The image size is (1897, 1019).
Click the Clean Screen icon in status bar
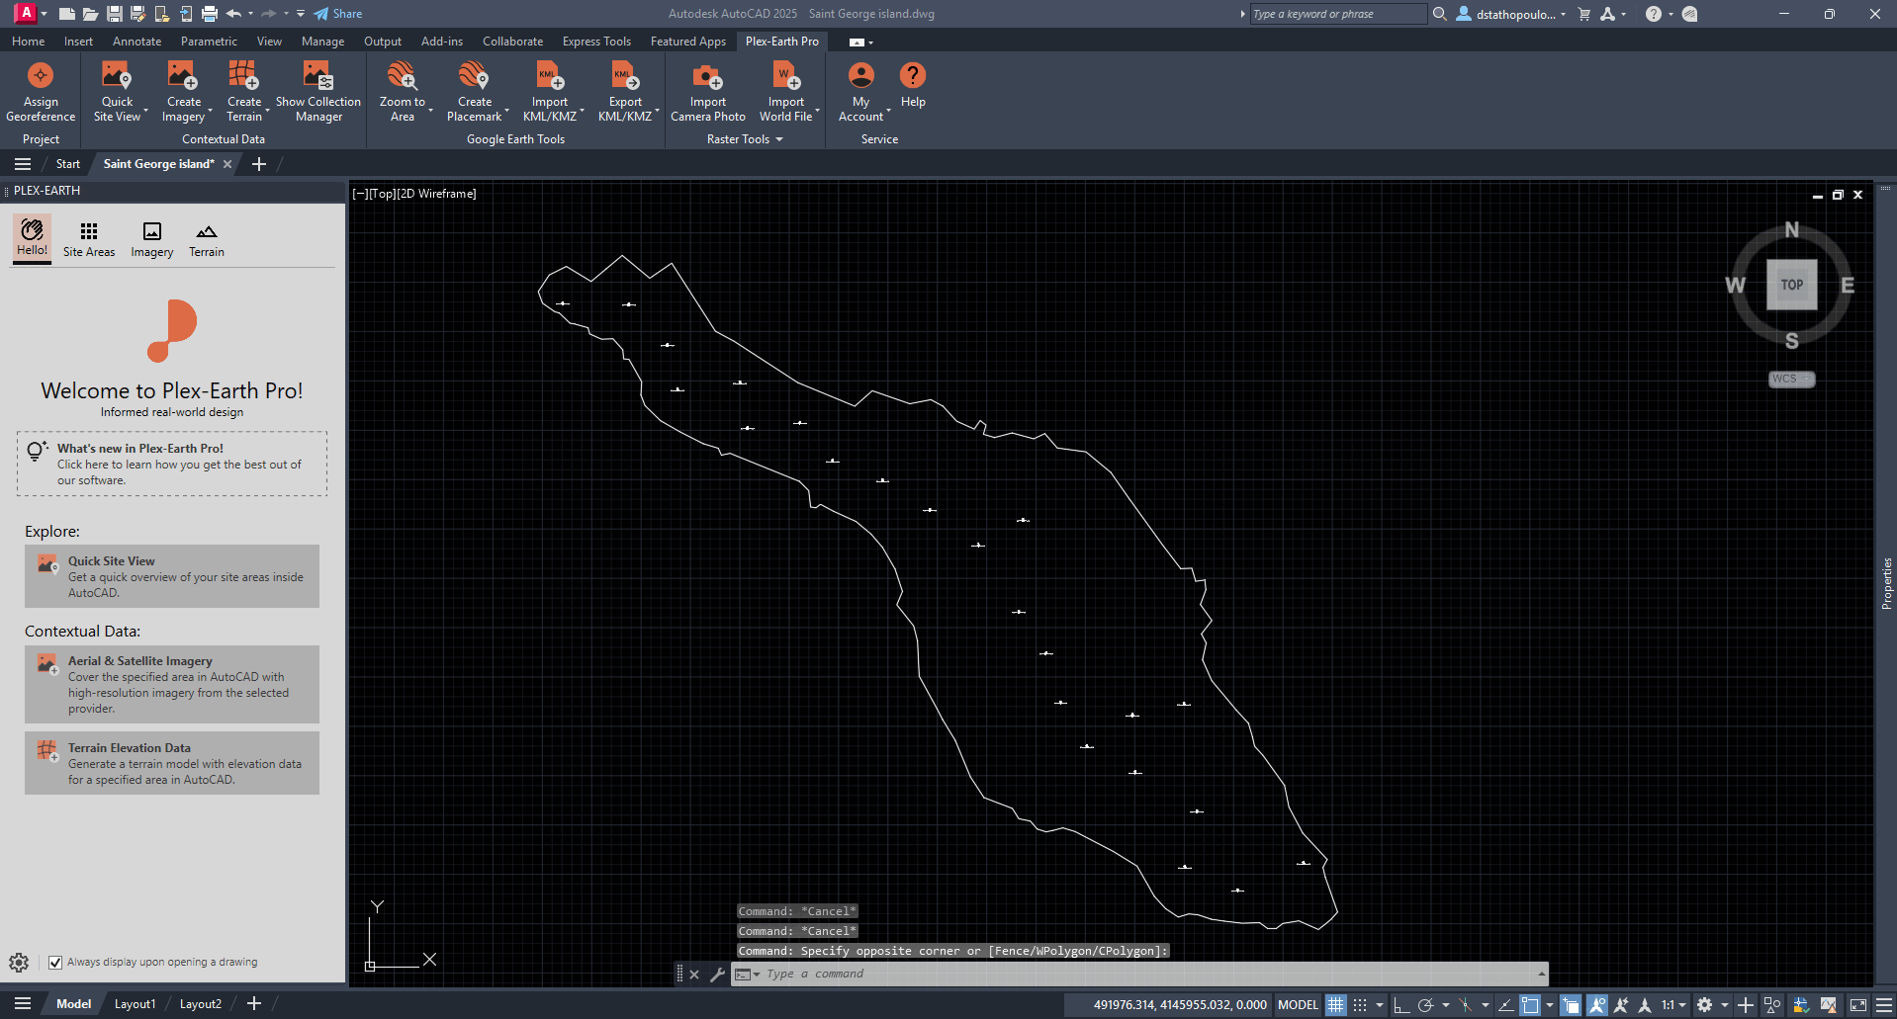pos(1858,1005)
